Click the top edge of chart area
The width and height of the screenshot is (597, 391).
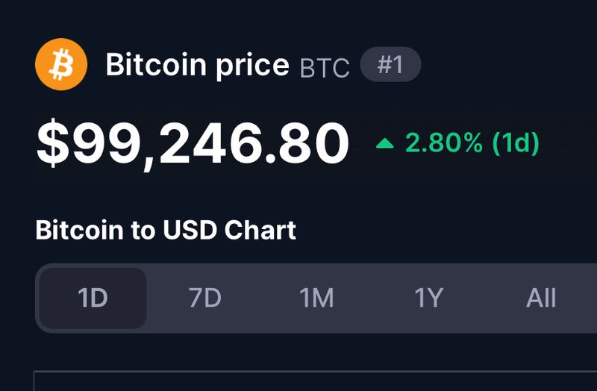click(315, 371)
